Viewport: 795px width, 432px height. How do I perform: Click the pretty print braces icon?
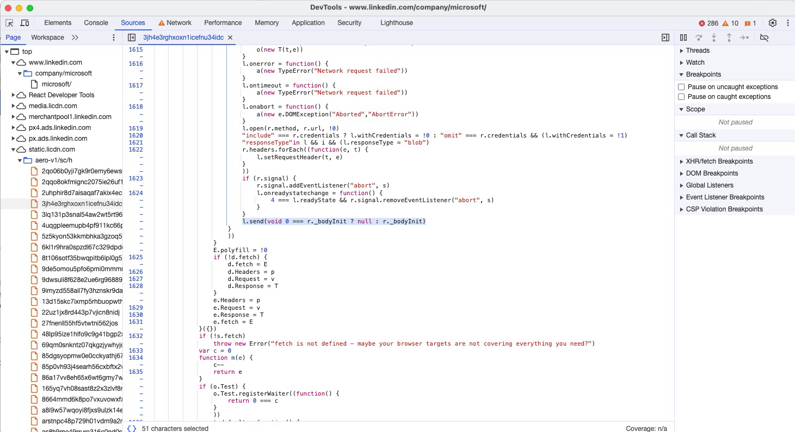coord(132,428)
